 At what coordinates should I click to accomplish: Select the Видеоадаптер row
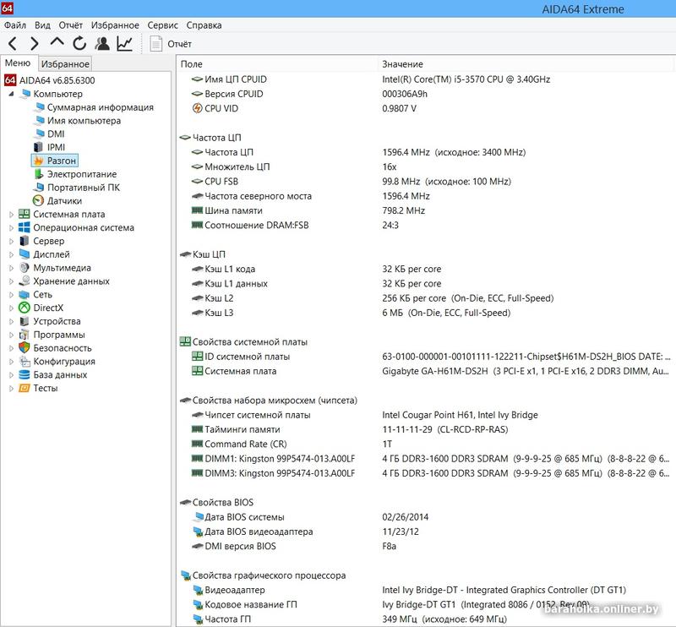425,590
